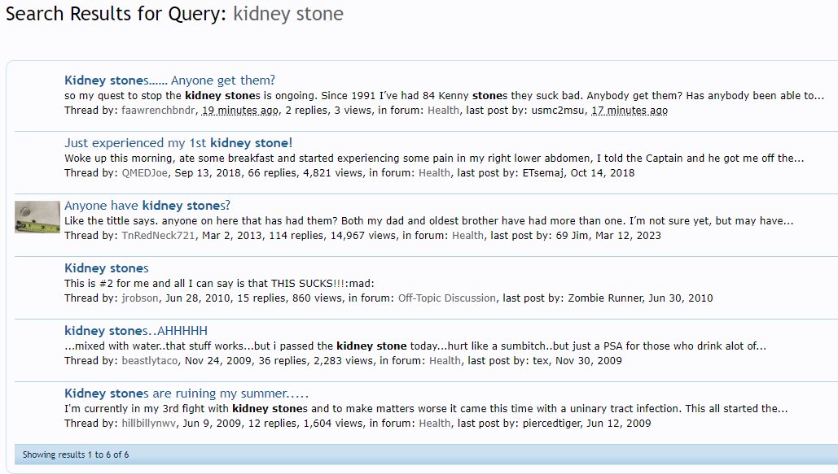This screenshot has width=838, height=474.
Task: Open "kidney stones..AHHHHH" thread
Action: (136, 330)
